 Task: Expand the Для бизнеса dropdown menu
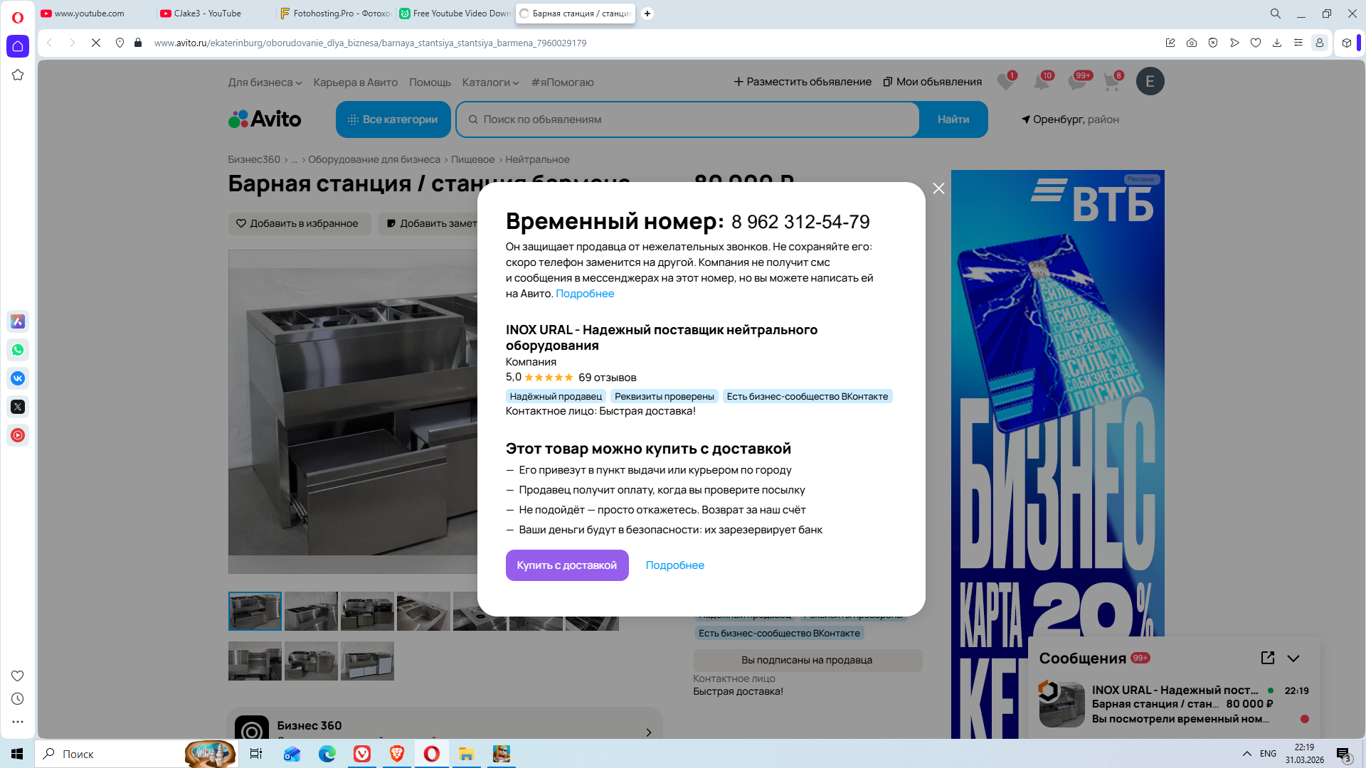(265, 82)
